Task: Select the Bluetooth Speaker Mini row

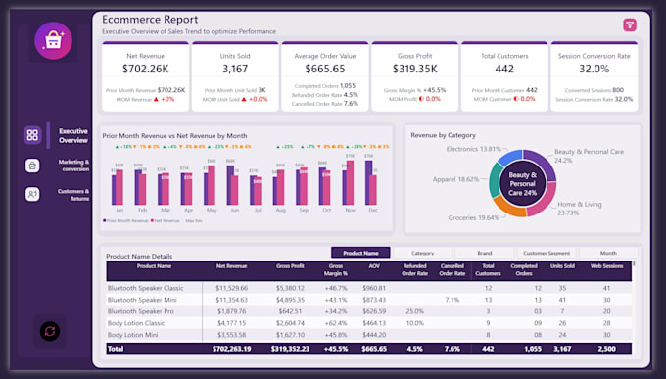Action: click(x=368, y=300)
